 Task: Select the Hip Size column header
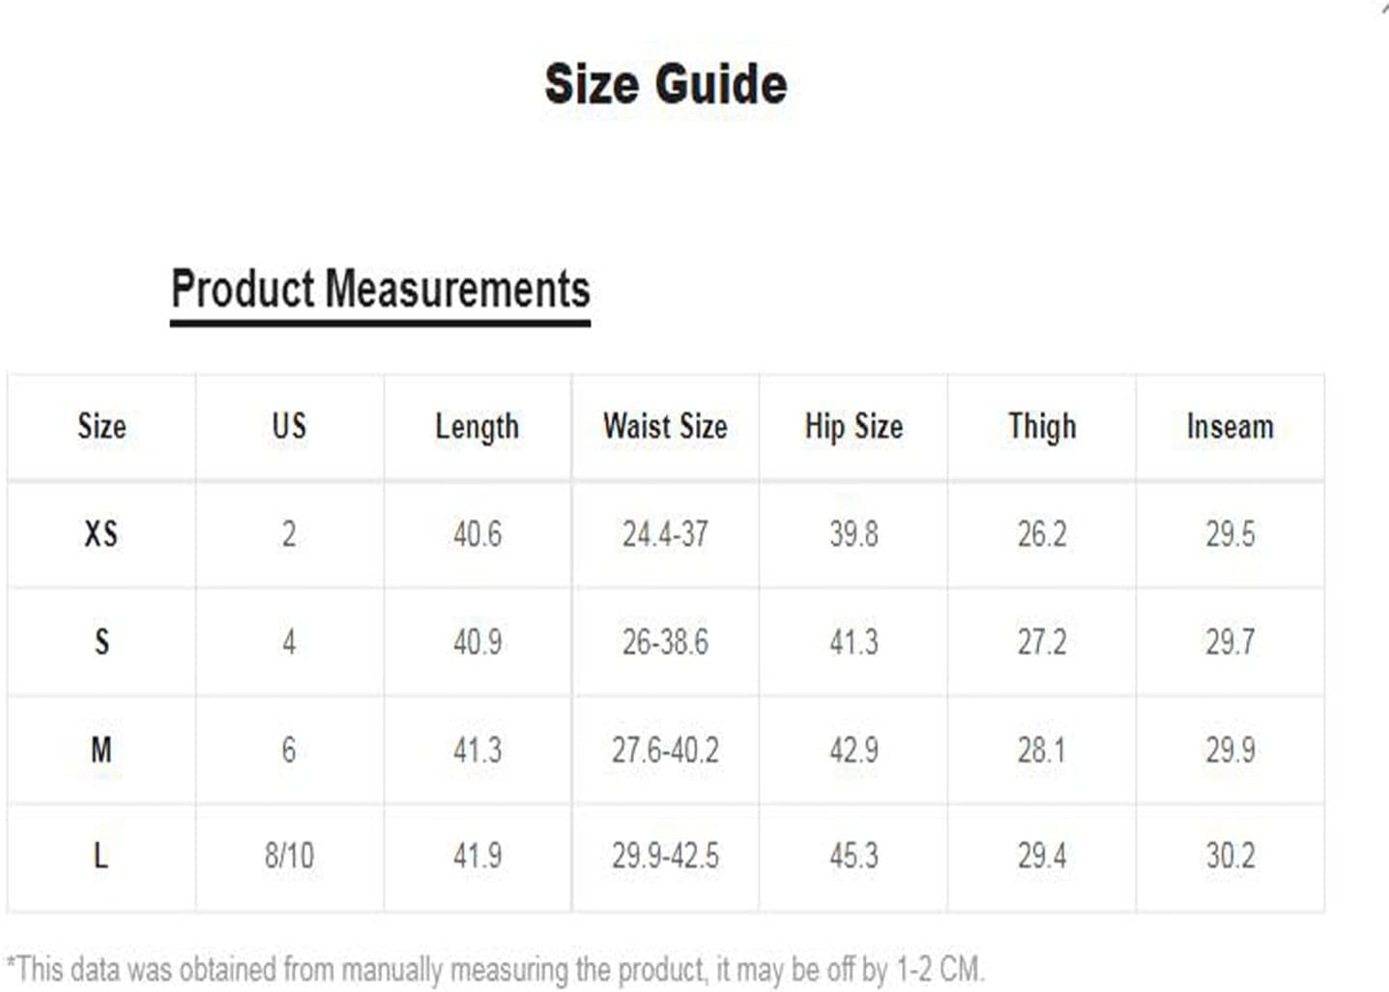pyautogui.click(x=854, y=427)
